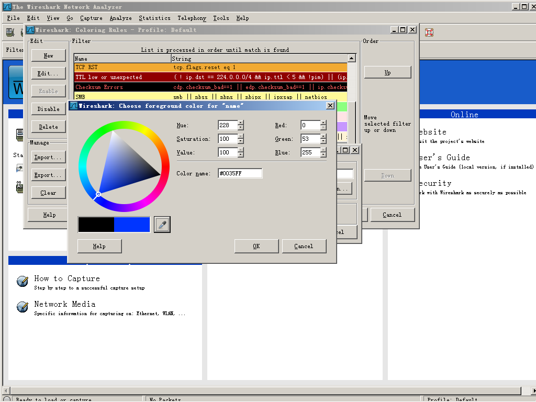Open the Coloring Rules title bar icon menu
Viewport: 536px width, 402px height.
tap(30, 30)
